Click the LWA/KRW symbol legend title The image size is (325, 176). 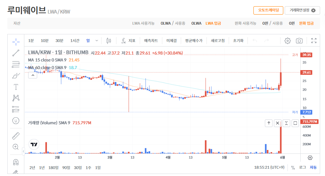click(x=58, y=53)
